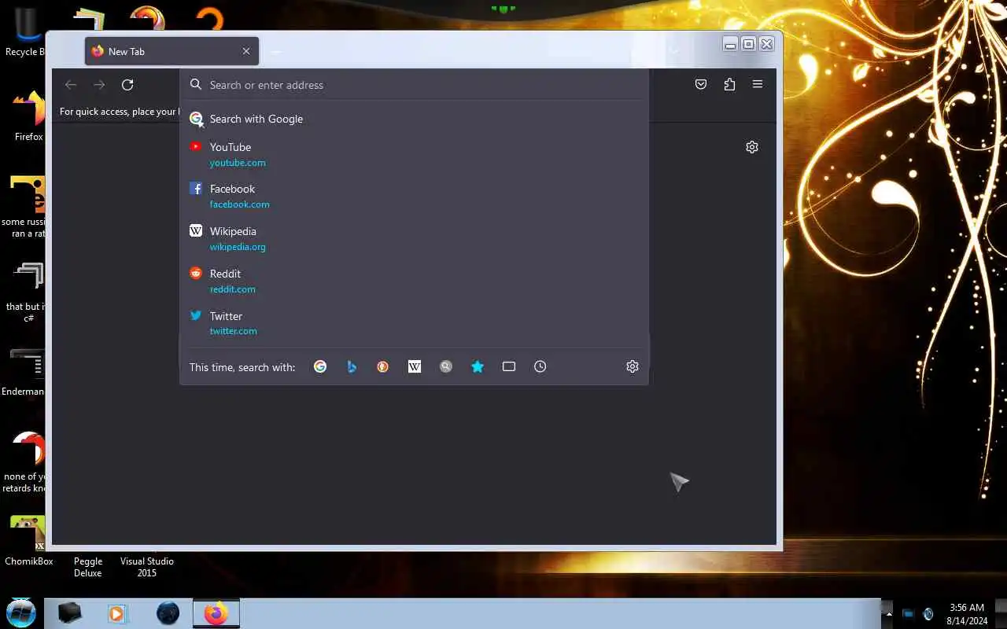Click the Twitter bird favicon
The height and width of the screenshot is (629, 1007).
click(x=196, y=315)
